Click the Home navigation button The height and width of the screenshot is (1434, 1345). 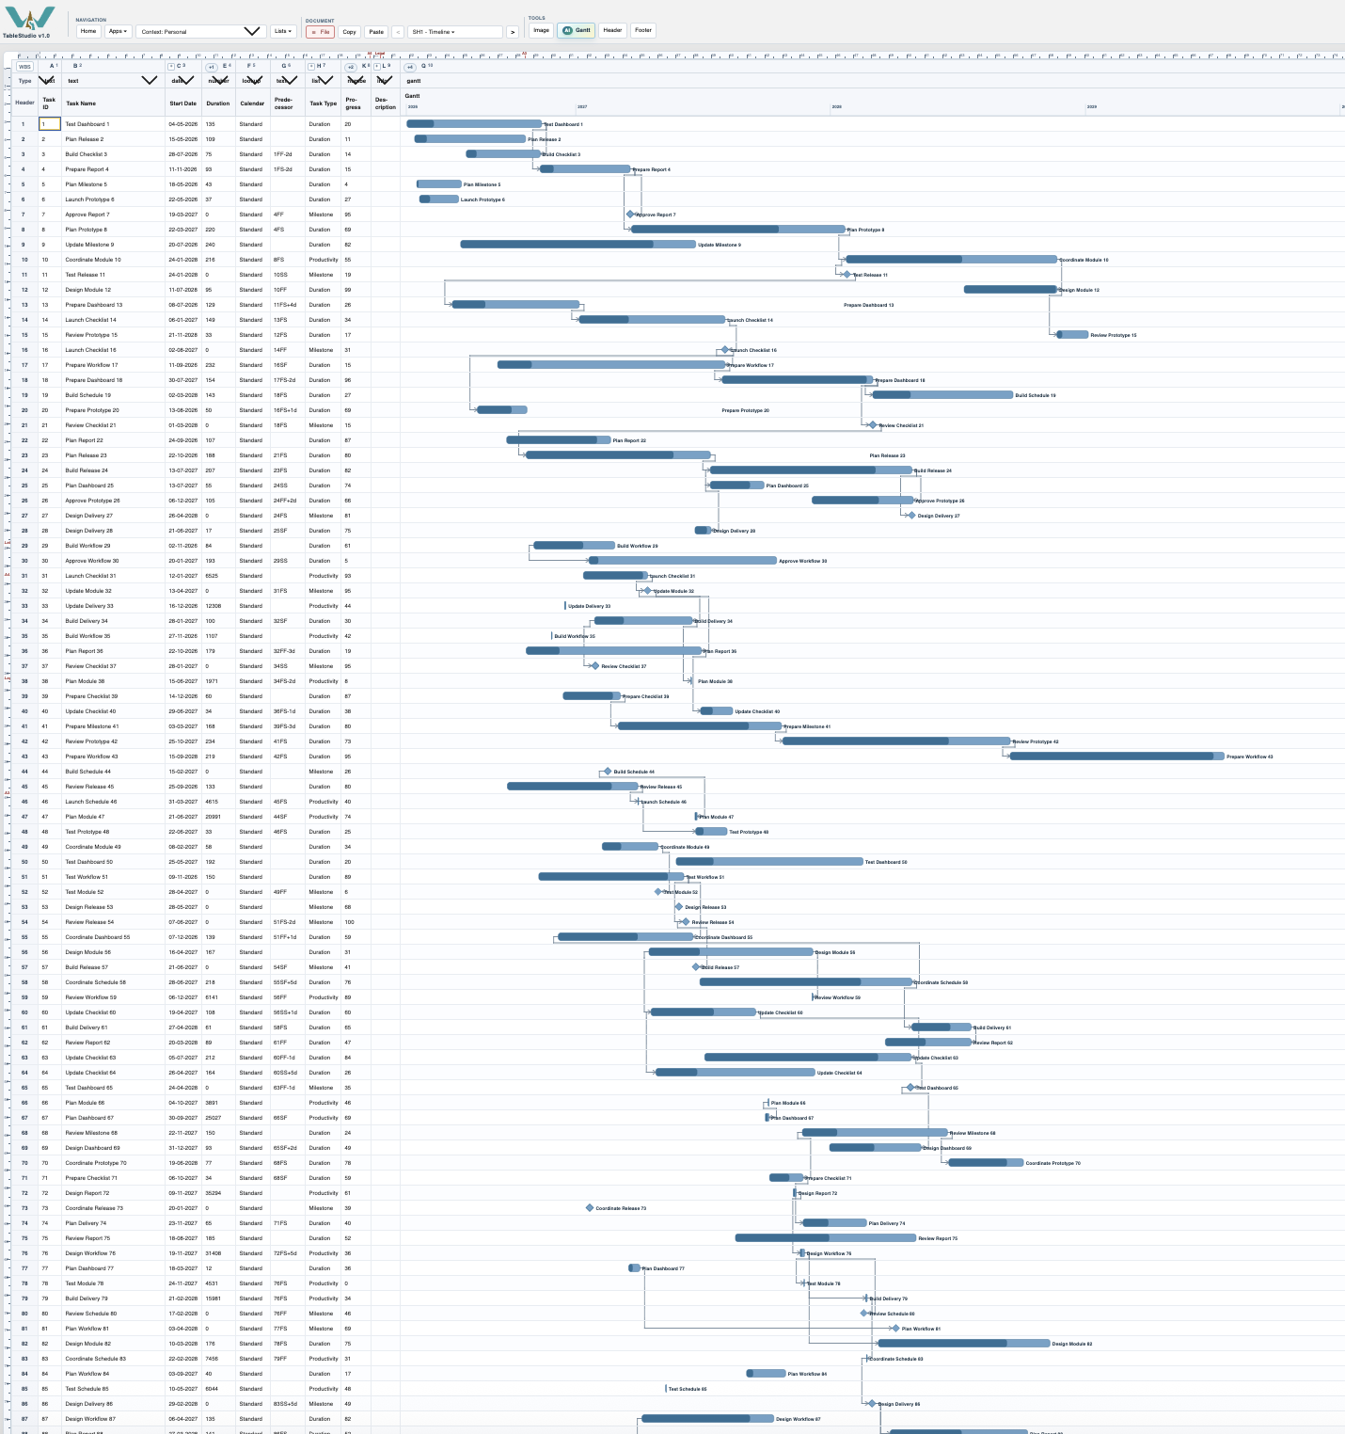click(x=88, y=31)
